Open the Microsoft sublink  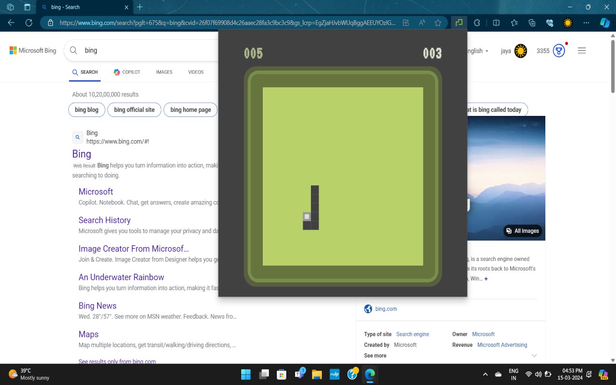pos(96,192)
